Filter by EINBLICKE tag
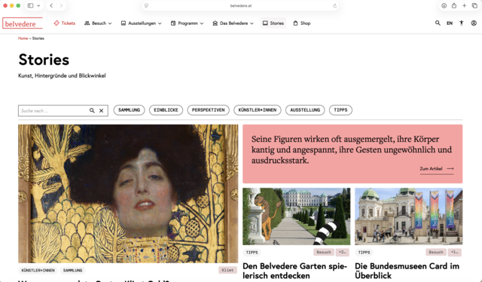 click(x=166, y=110)
